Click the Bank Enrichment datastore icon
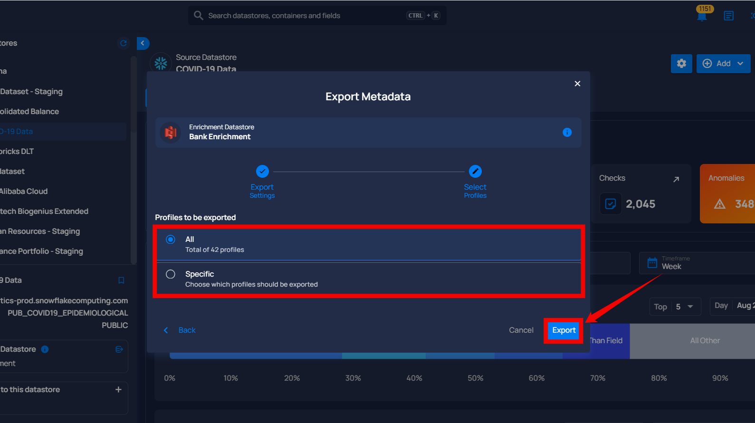755x423 pixels. [x=171, y=132]
